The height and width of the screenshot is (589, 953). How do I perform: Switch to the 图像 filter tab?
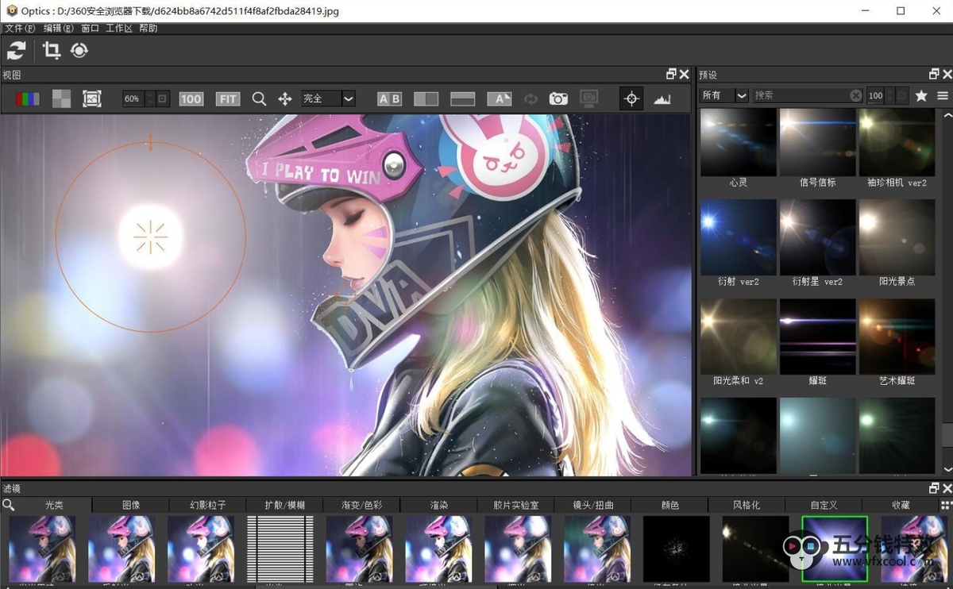[131, 505]
